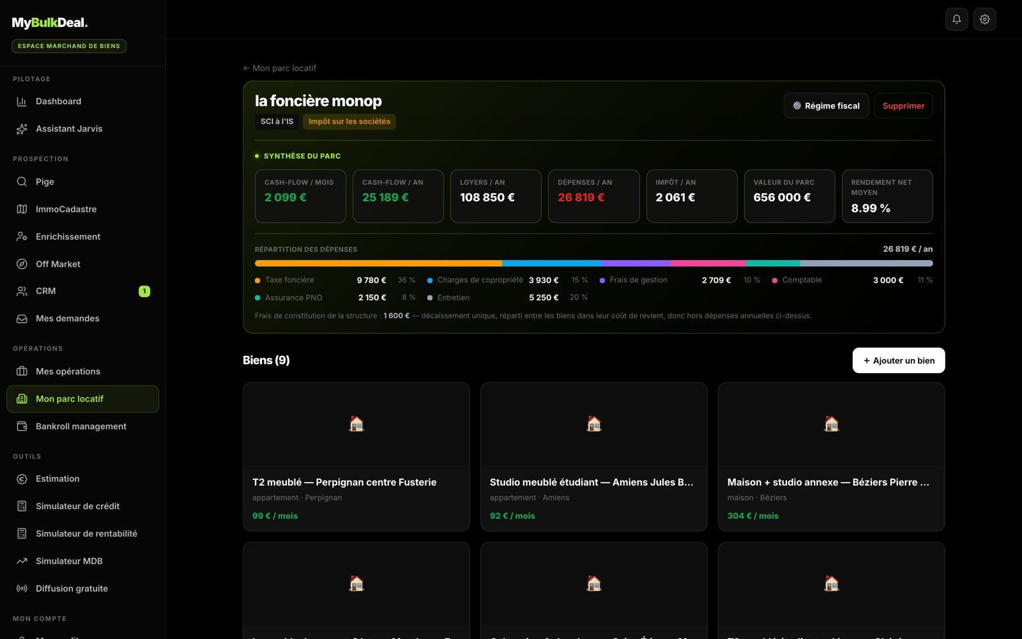Click the Simulateur de crédit calculator icon
Viewport: 1022px width, 639px height.
point(22,507)
